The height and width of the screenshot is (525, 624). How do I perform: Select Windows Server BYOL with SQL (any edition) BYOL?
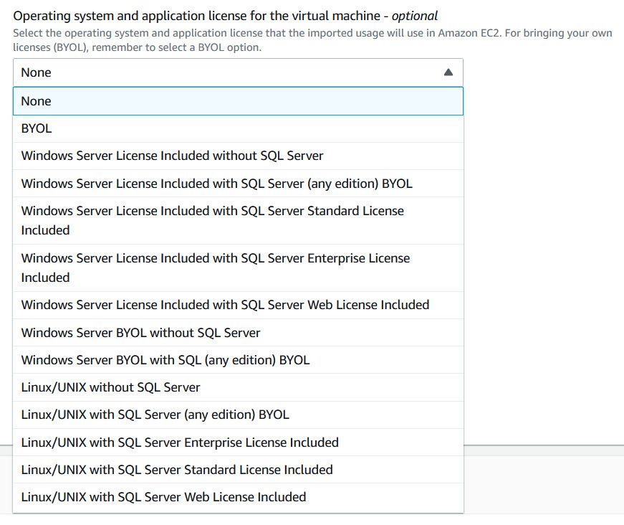coord(238,360)
